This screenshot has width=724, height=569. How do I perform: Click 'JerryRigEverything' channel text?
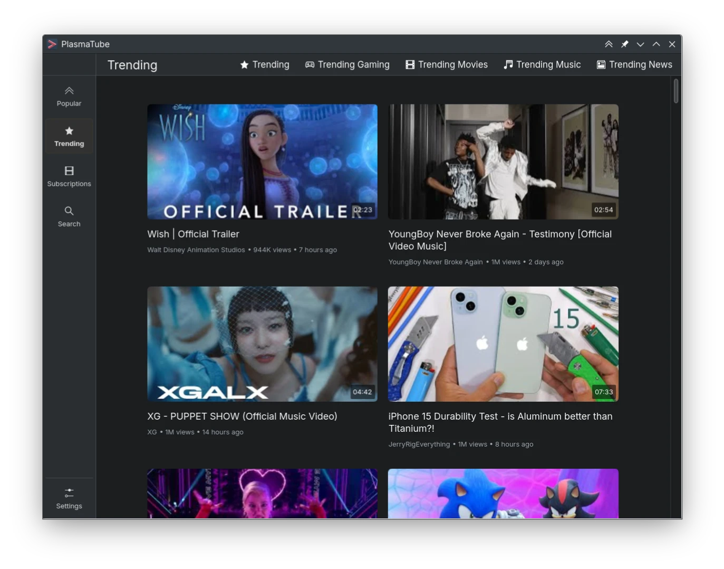419,444
